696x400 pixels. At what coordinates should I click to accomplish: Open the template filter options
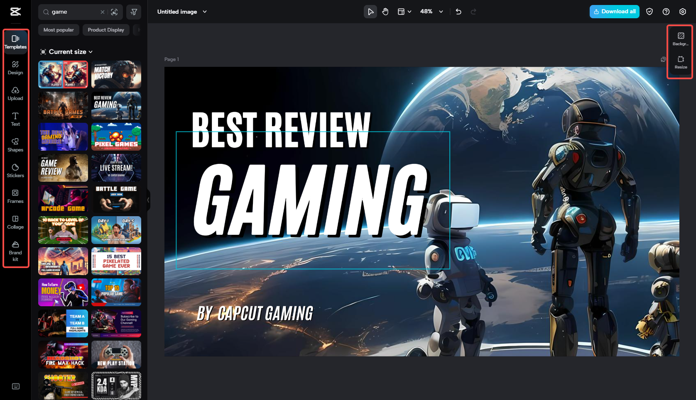coord(134,12)
